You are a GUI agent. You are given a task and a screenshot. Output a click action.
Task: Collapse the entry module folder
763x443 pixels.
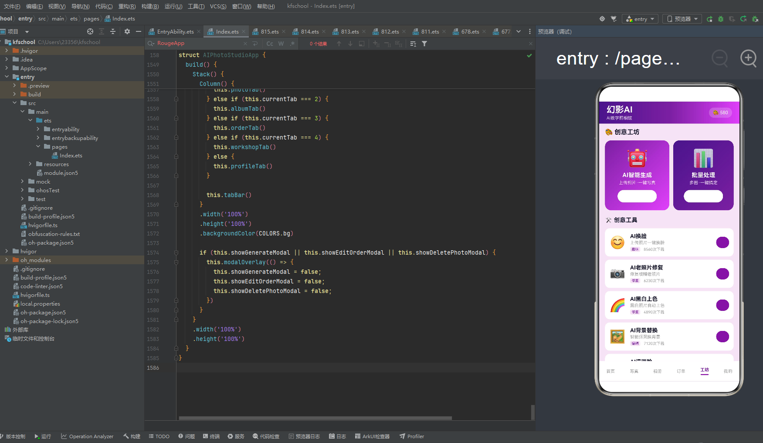(x=7, y=77)
